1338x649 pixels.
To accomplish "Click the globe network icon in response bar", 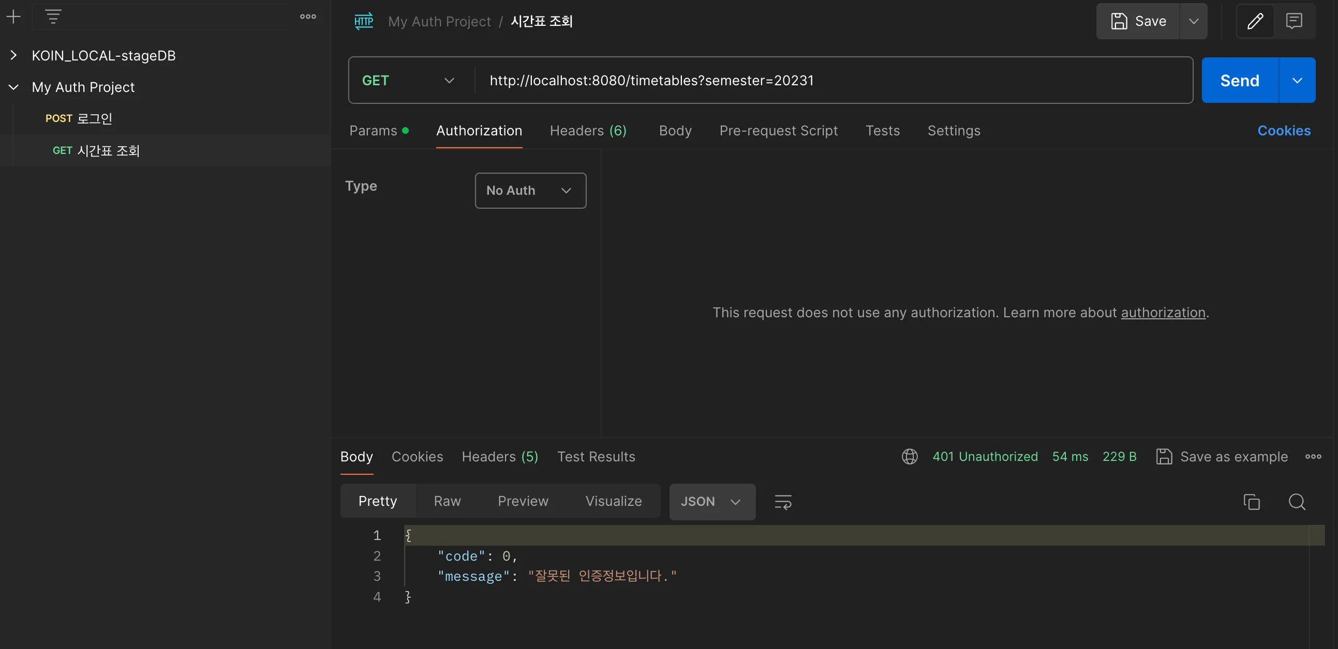I will [910, 457].
